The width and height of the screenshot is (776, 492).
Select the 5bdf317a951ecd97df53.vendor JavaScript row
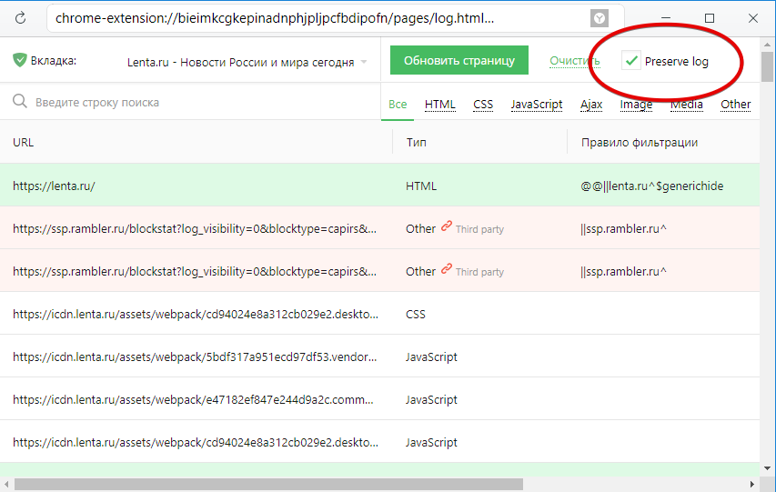coord(379,356)
